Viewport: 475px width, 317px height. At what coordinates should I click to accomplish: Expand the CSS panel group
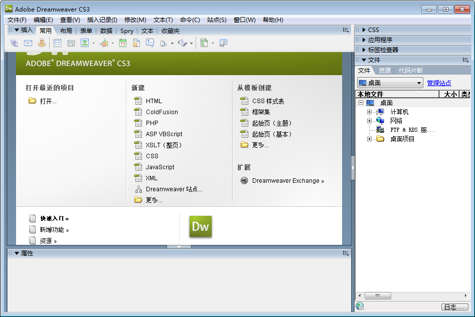tap(364, 30)
